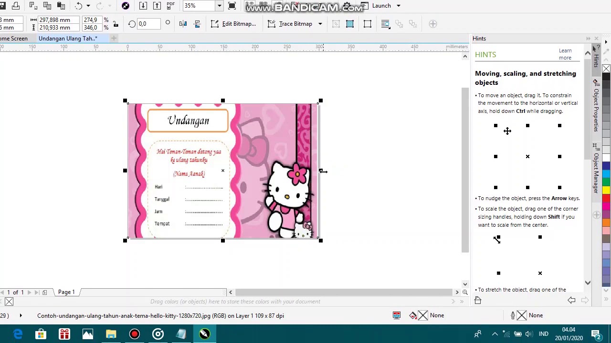The width and height of the screenshot is (611, 343).
Task: Go to the next page arrow
Action: [30, 292]
